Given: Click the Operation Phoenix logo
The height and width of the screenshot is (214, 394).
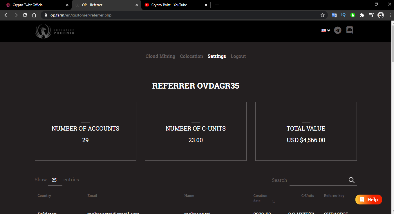Looking at the screenshot, I should (55, 31).
